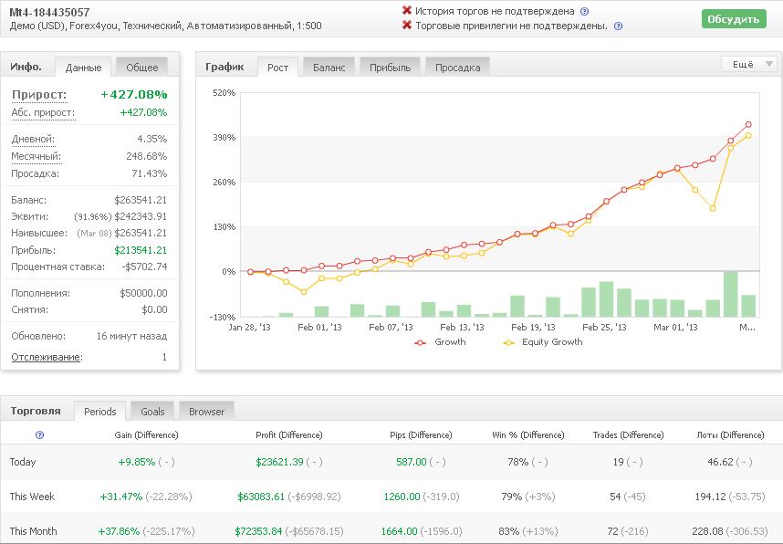This screenshot has height=544, width=783.
Task: Click the Прирост label
Action: 39,94
